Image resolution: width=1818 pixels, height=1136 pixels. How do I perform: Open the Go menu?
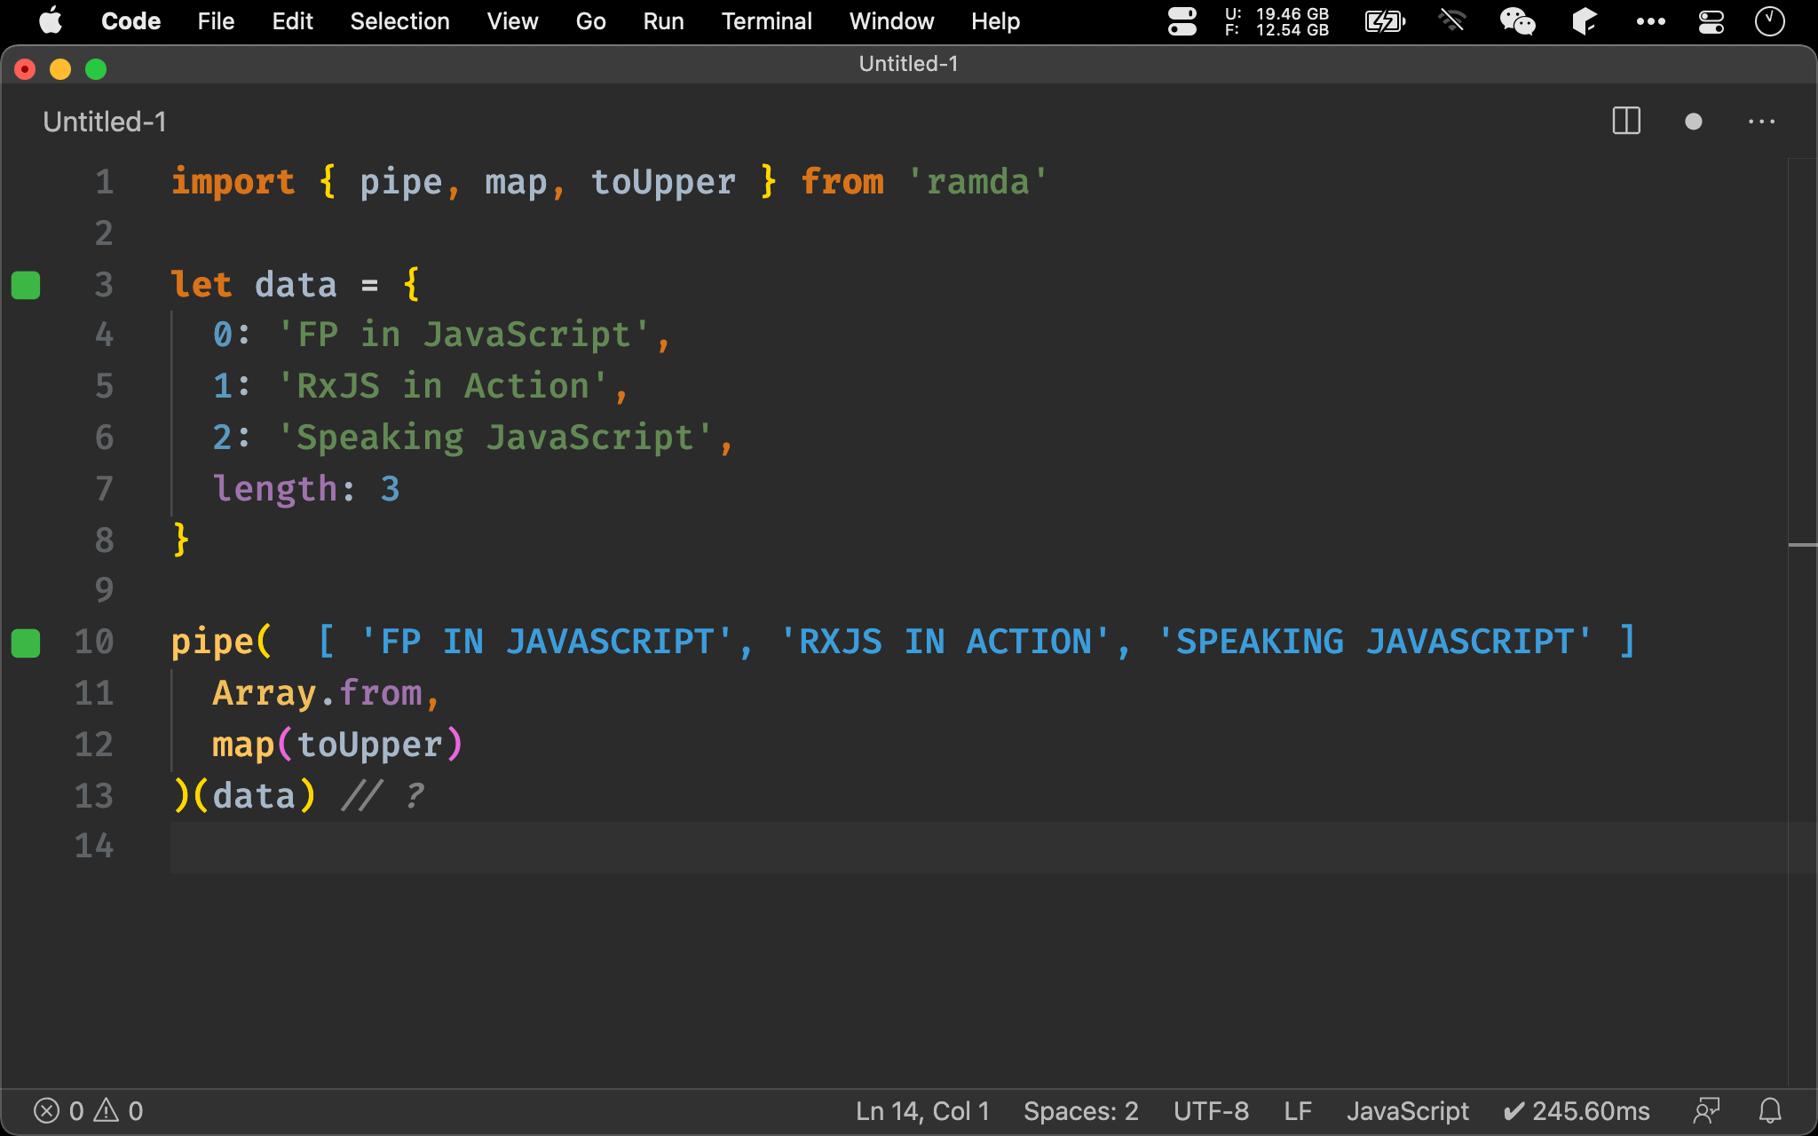coord(590,20)
